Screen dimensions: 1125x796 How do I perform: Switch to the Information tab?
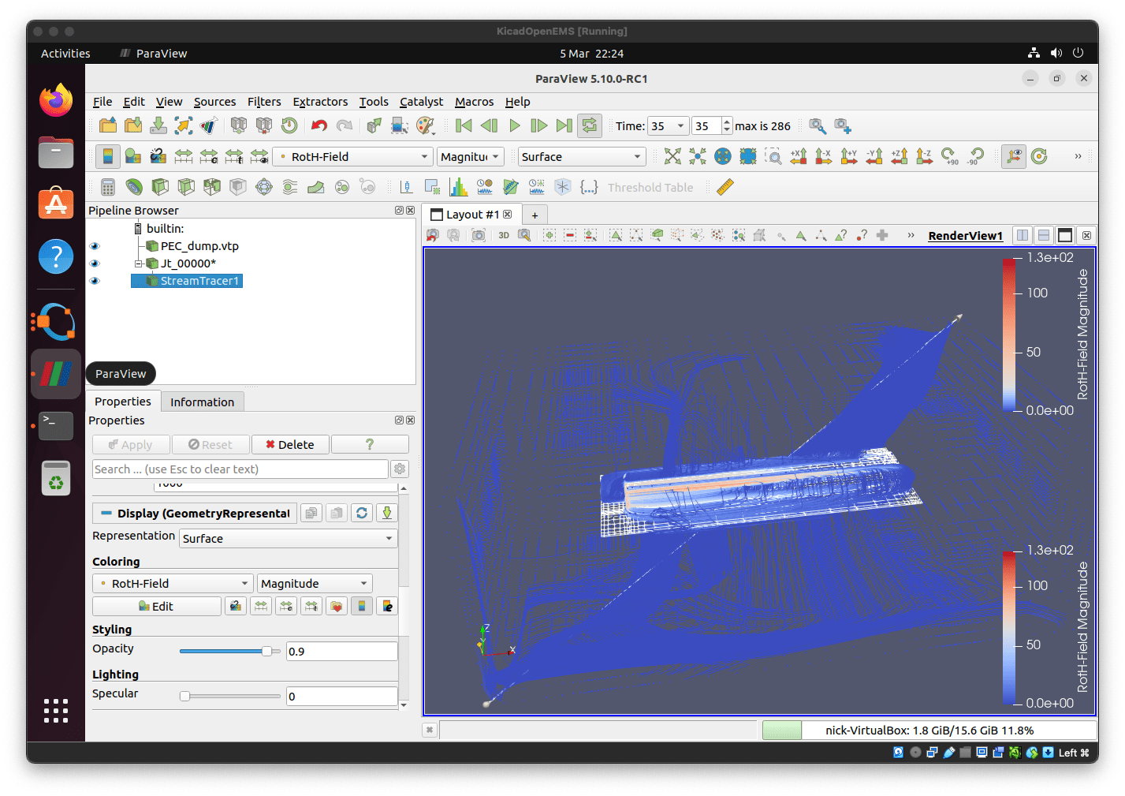[203, 402]
